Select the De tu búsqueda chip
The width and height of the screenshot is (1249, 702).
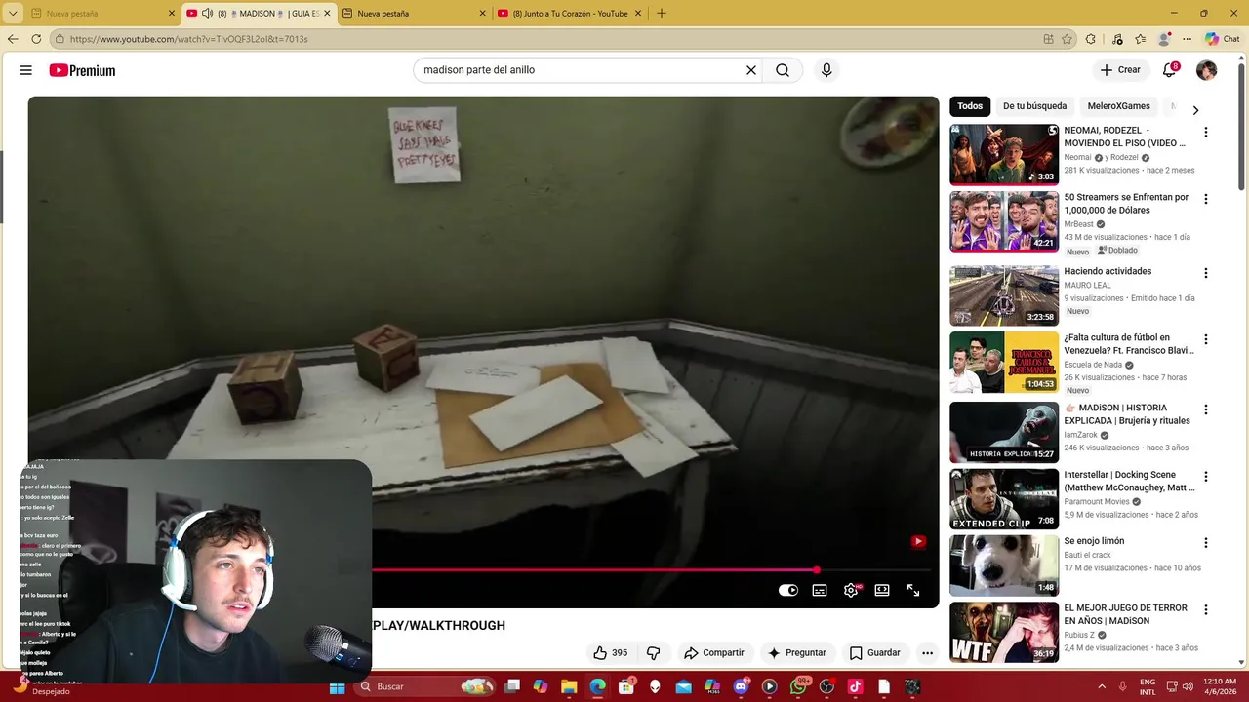pos(1034,106)
